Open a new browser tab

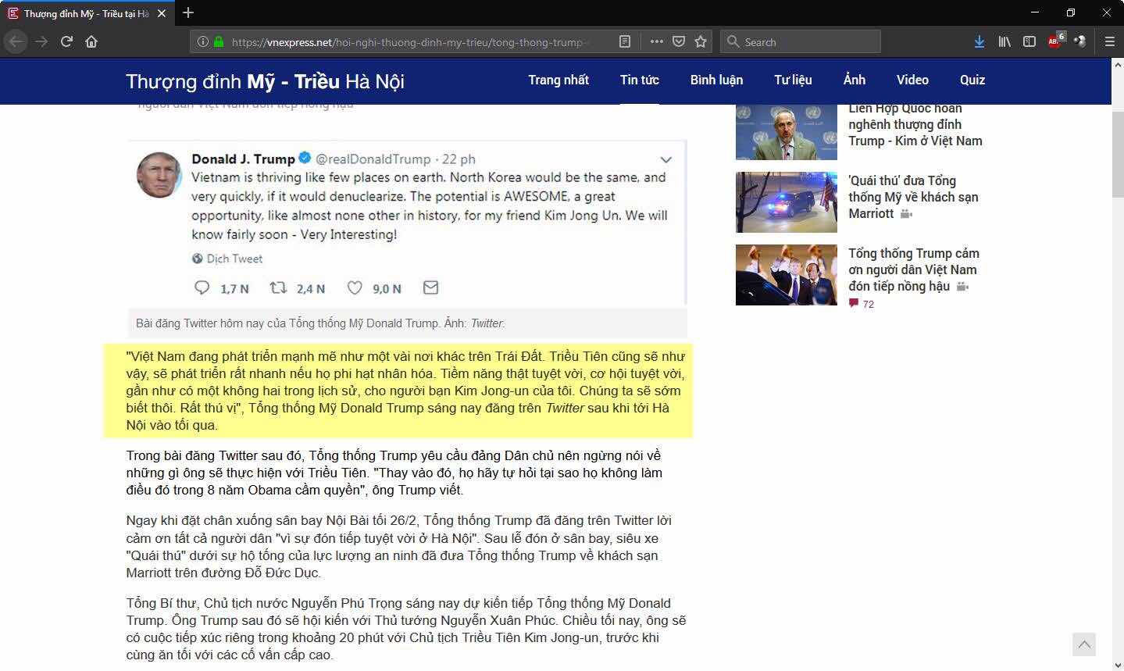[188, 12]
